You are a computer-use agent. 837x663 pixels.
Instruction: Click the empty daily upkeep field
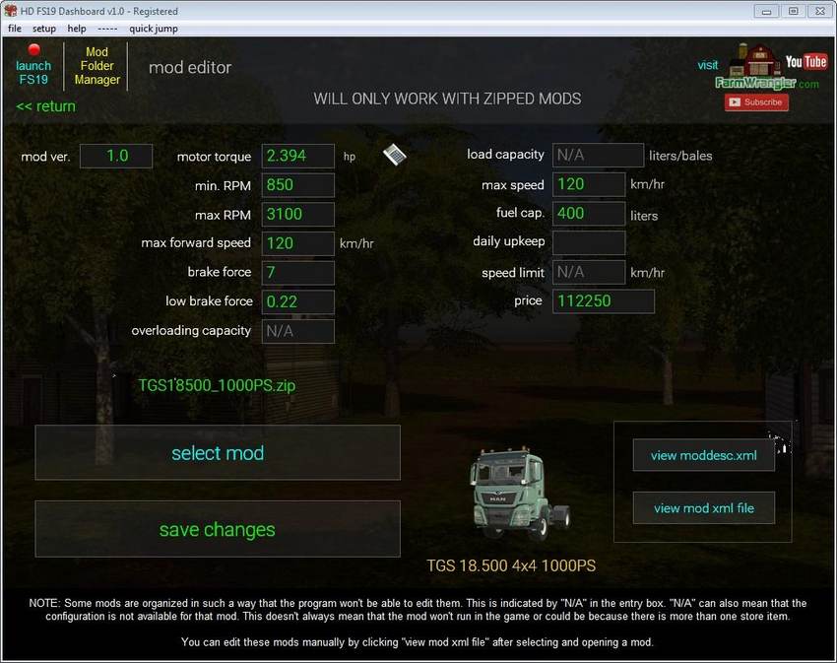(588, 242)
